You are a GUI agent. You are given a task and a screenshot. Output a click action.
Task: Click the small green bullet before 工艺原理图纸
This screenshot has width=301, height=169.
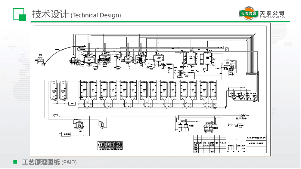click(x=15, y=162)
